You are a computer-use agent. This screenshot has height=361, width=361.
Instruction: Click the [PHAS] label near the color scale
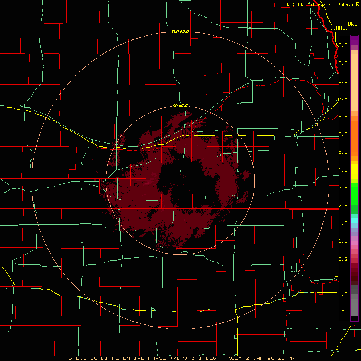(x=339, y=28)
